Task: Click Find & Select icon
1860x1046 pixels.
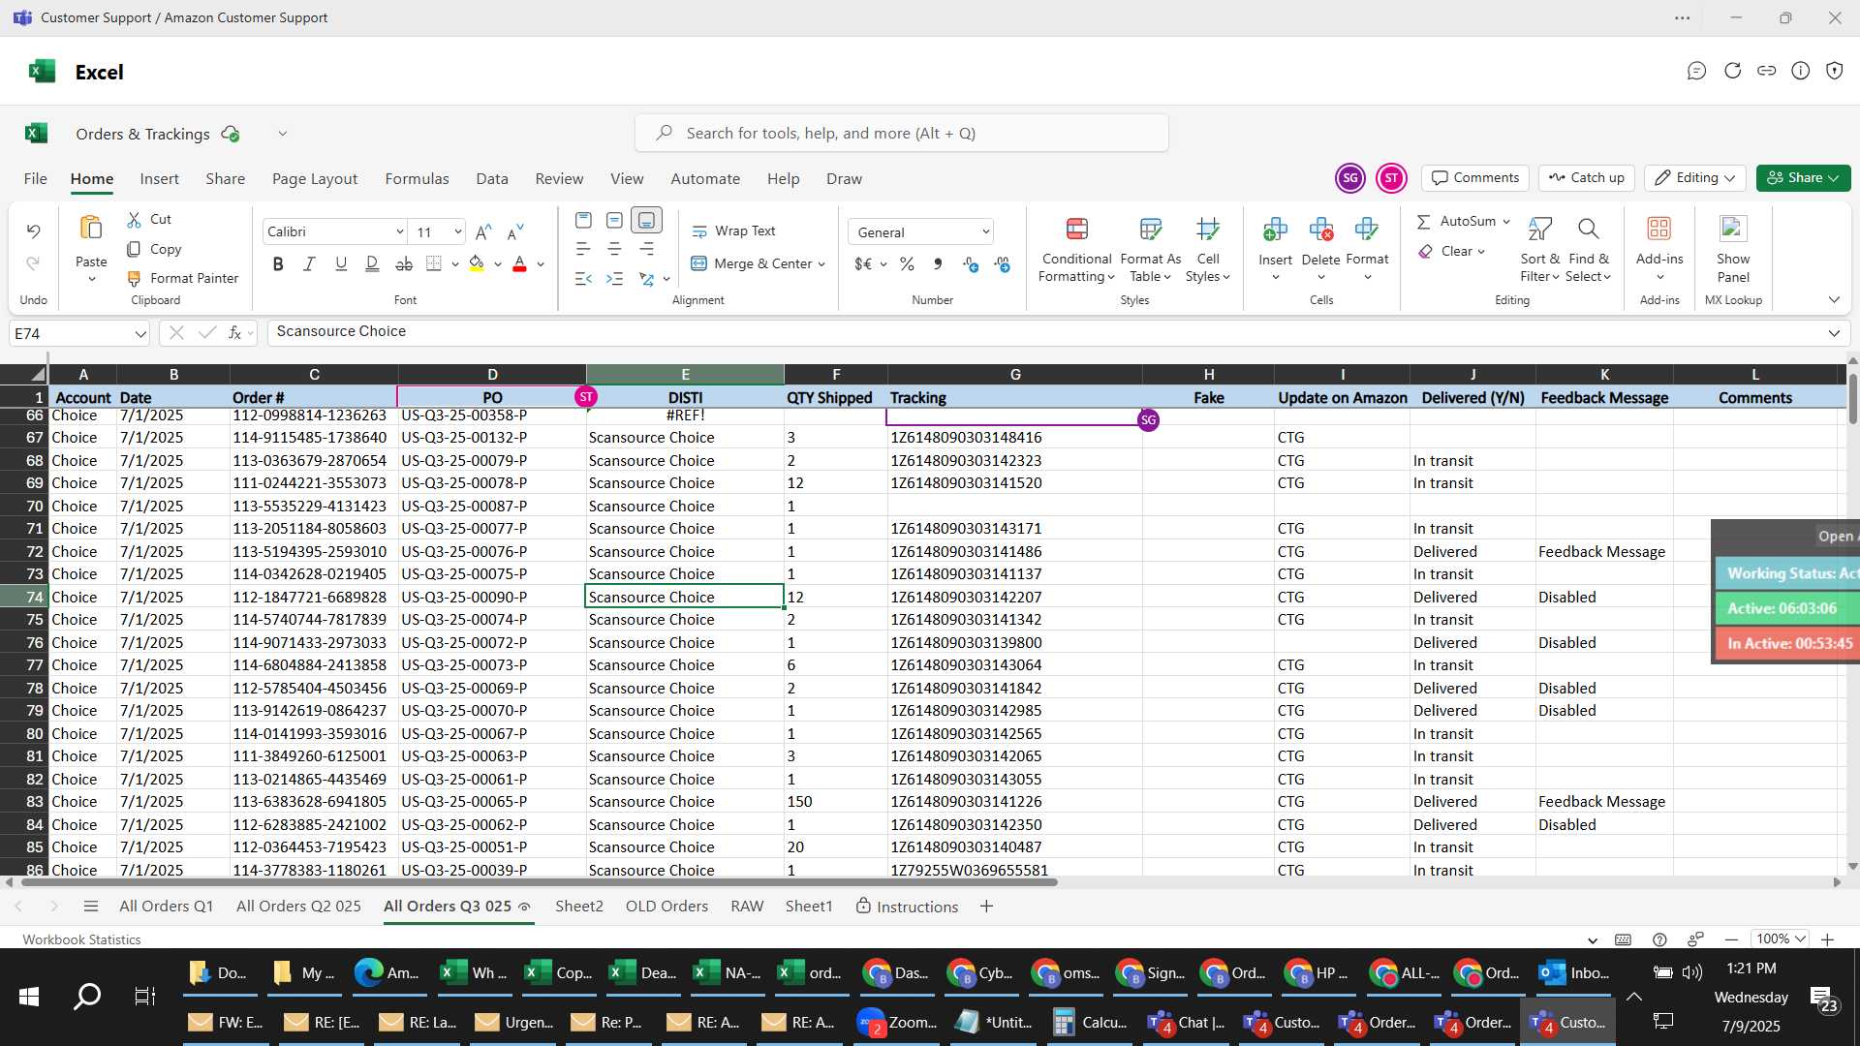Action: click(x=1588, y=230)
